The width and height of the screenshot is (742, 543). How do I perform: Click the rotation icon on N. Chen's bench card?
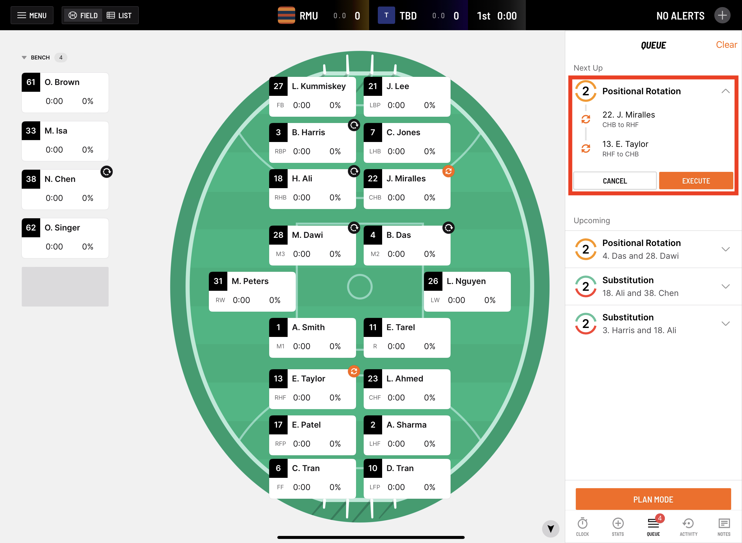point(106,172)
